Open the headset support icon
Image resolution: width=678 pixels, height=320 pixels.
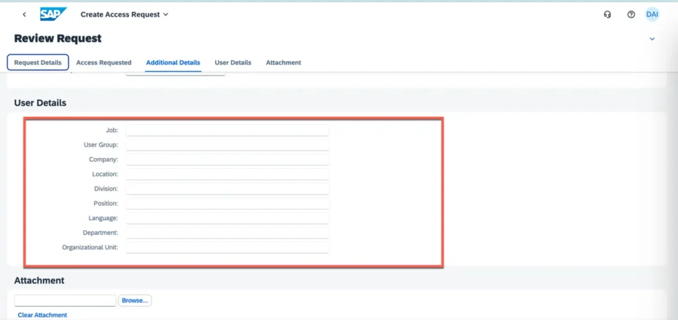point(607,15)
